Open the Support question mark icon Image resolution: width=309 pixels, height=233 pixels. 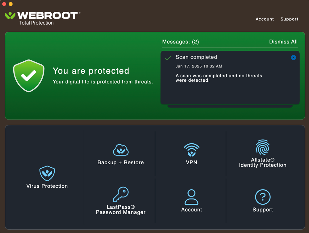click(263, 196)
